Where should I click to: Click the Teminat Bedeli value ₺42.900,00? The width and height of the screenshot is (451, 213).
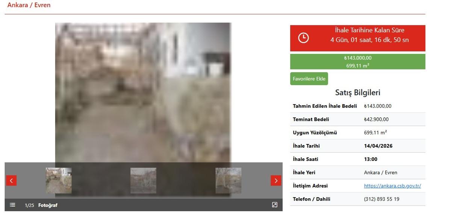(376, 119)
